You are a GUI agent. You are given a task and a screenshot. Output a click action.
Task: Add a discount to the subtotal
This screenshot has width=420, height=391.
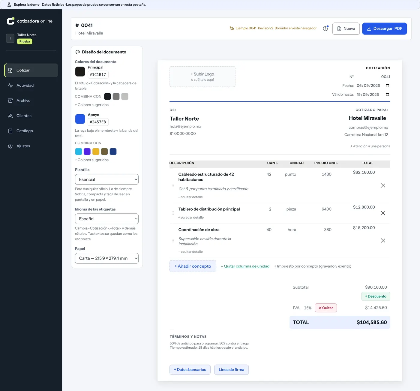pyautogui.click(x=376, y=296)
